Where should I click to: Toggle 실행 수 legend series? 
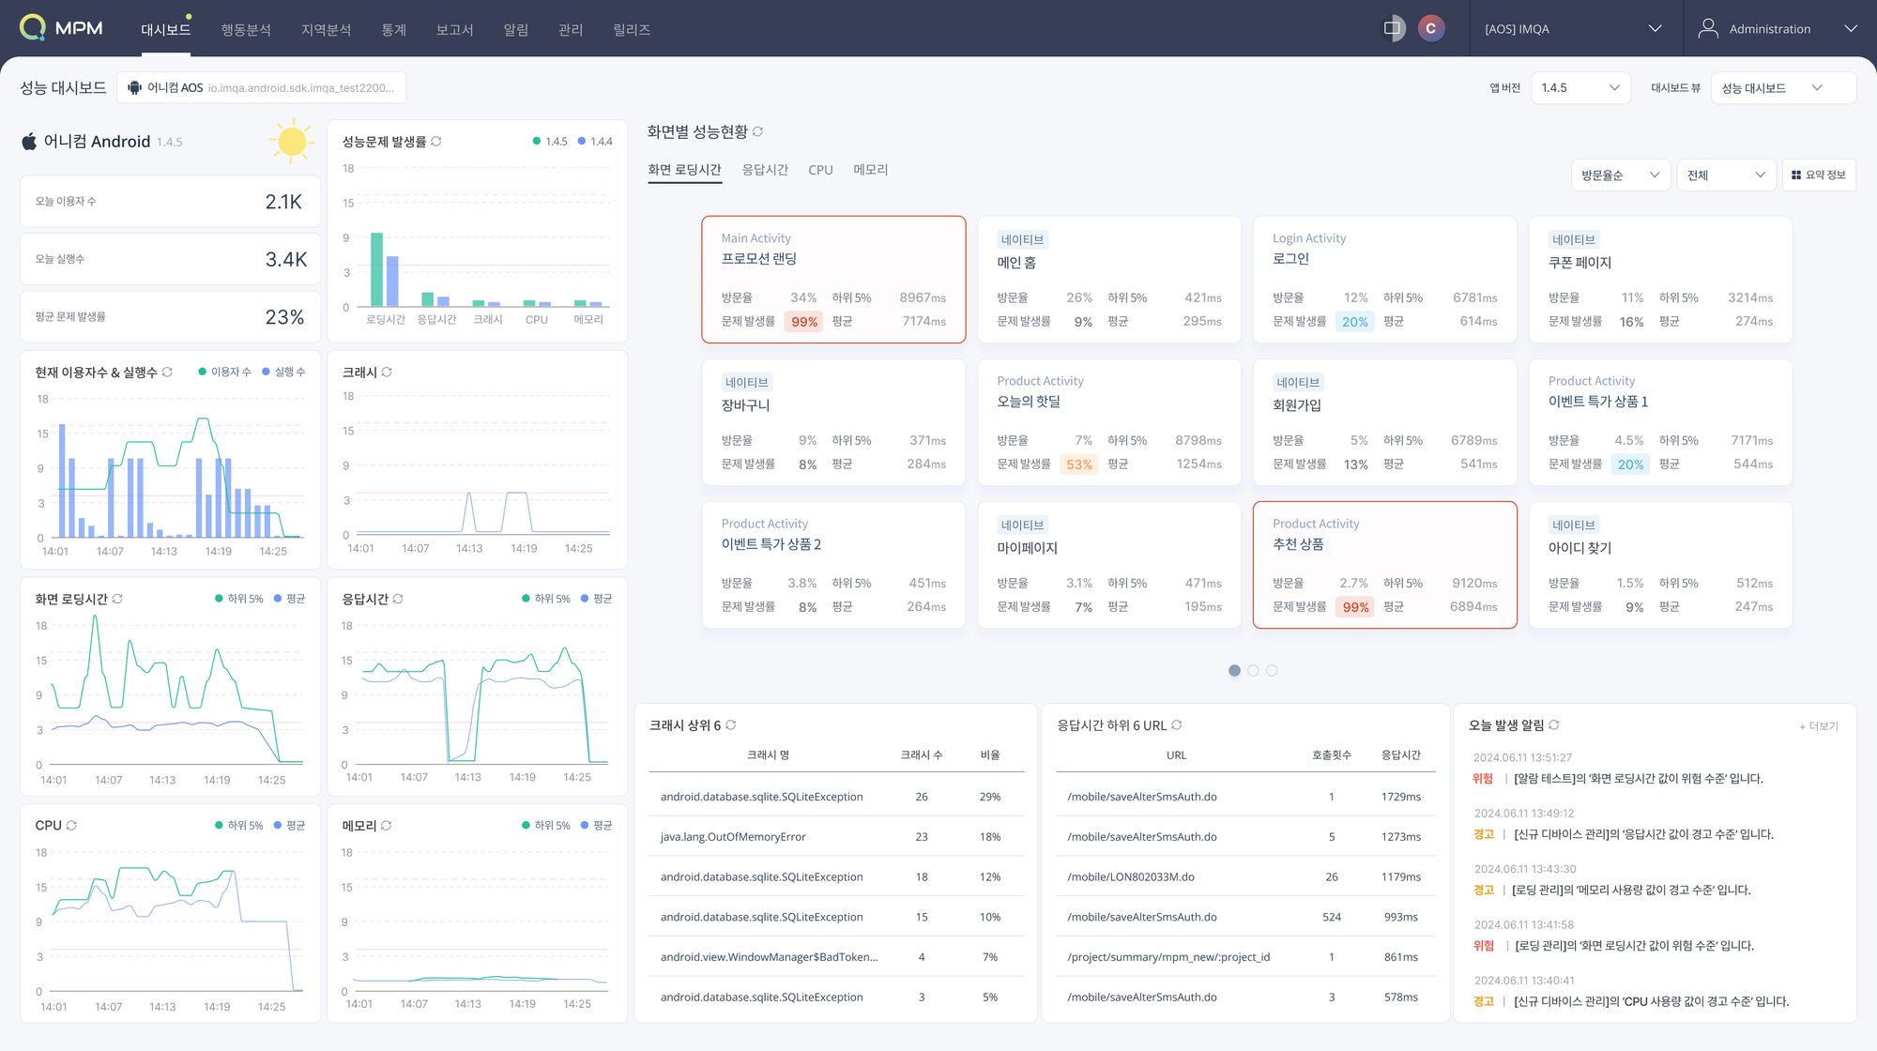click(283, 373)
